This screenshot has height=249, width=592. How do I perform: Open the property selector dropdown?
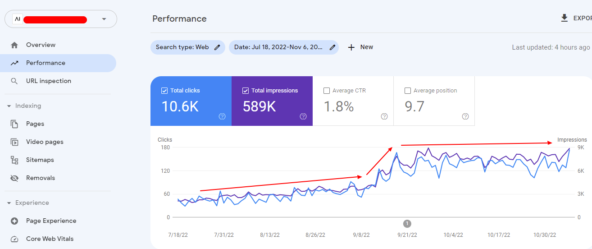[104, 19]
